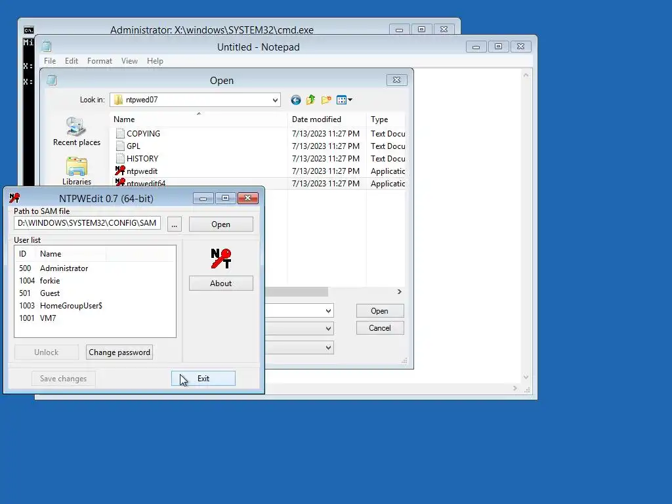This screenshot has height=504, width=672.
Task: Click Notepad horizontal scroll right arrow
Action: pyautogui.click(x=515, y=388)
